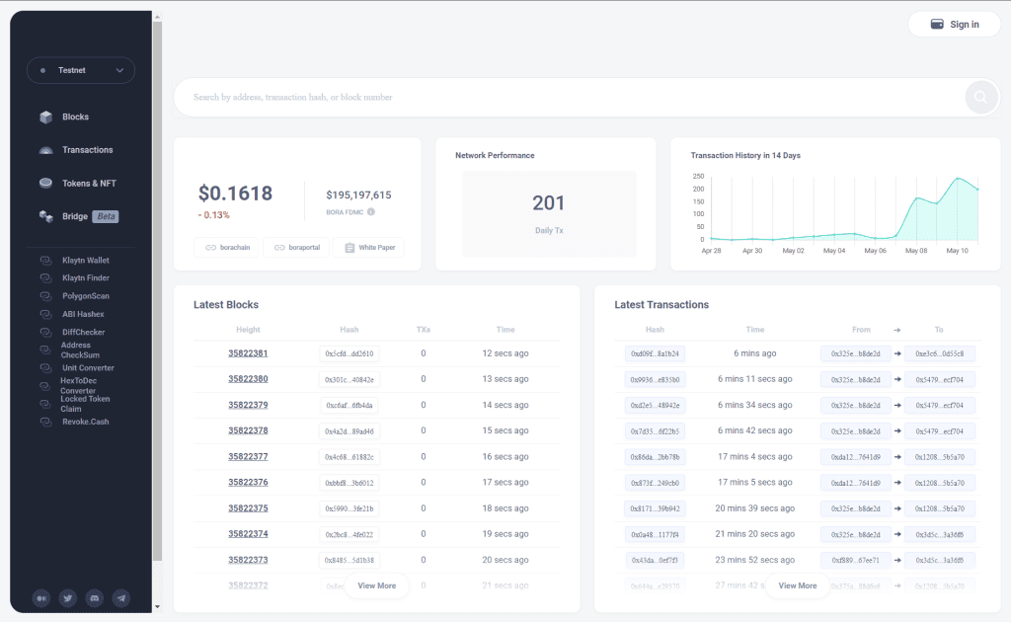Click View More under Latest Blocks
Image resolution: width=1011 pixels, height=622 pixels.
coord(376,585)
